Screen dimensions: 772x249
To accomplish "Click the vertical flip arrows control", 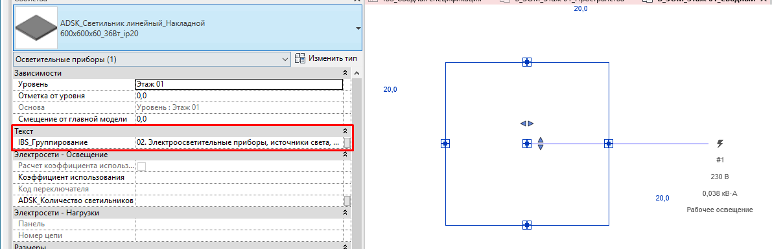I will pos(541,144).
